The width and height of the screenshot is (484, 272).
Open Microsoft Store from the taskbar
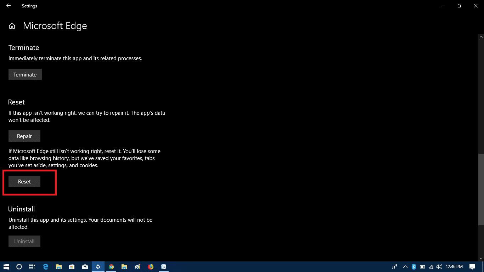pos(72,267)
